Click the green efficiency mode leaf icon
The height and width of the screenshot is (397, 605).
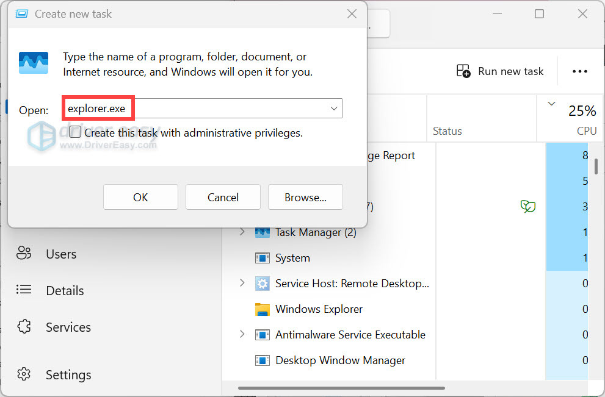pos(528,207)
